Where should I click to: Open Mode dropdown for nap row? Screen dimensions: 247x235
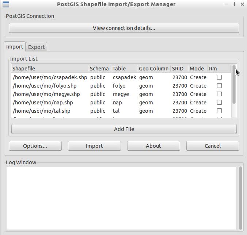pos(198,103)
